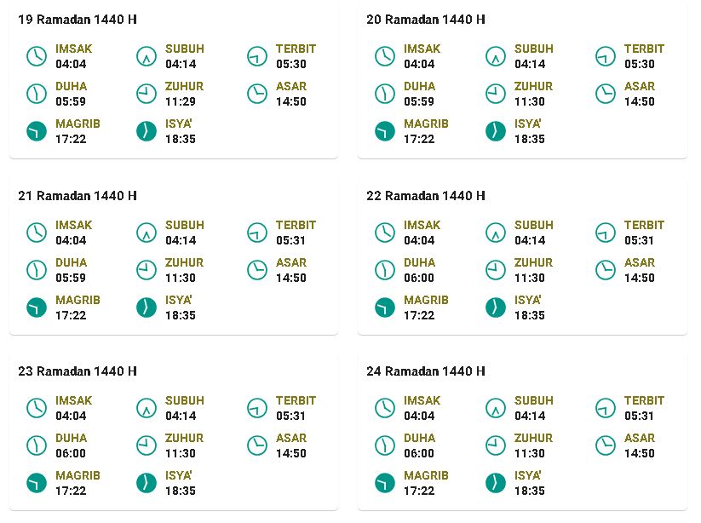Viewport: 701px width, 523px height.
Task: Click the filled Isya' clock icon for 23 Ramadan
Action: [x=147, y=483]
